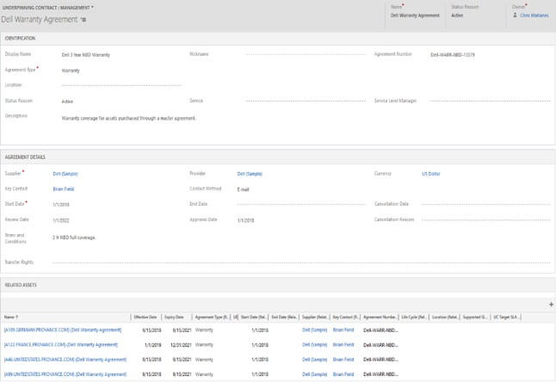Add a related asset with the plus icon
Image resolution: width=556 pixels, height=382 pixels.
tap(551, 305)
